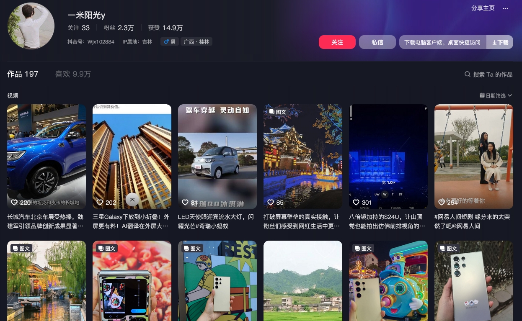Click the heart icon showing 85 likes
The width and height of the screenshot is (522, 321).
271,202
